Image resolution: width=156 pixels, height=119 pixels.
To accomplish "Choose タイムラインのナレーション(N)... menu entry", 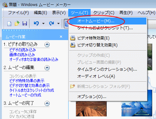I will click(x=108, y=69).
